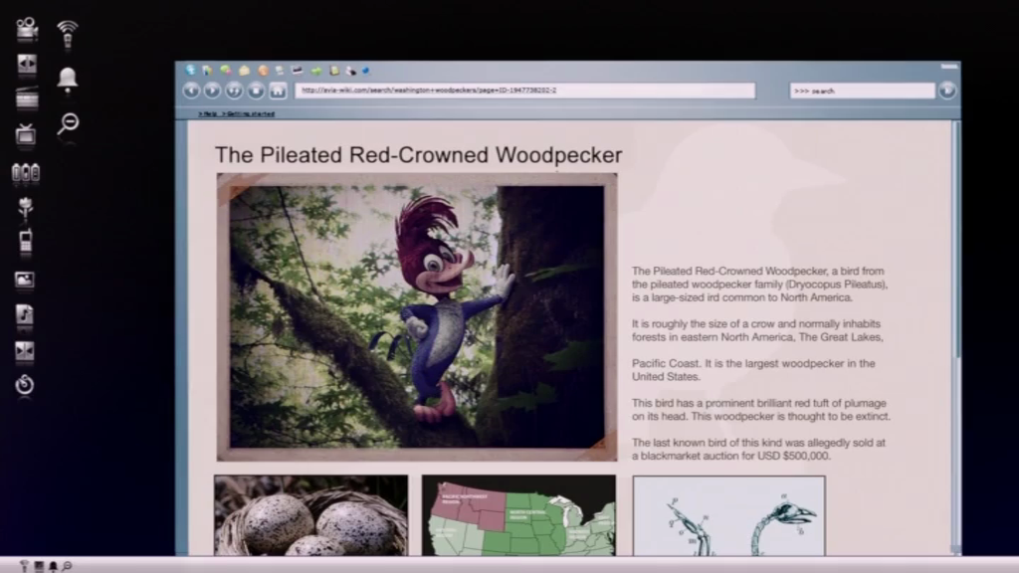Click the taskbar wireless icon
The height and width of the screenshot is (573, 1019).
24,566
